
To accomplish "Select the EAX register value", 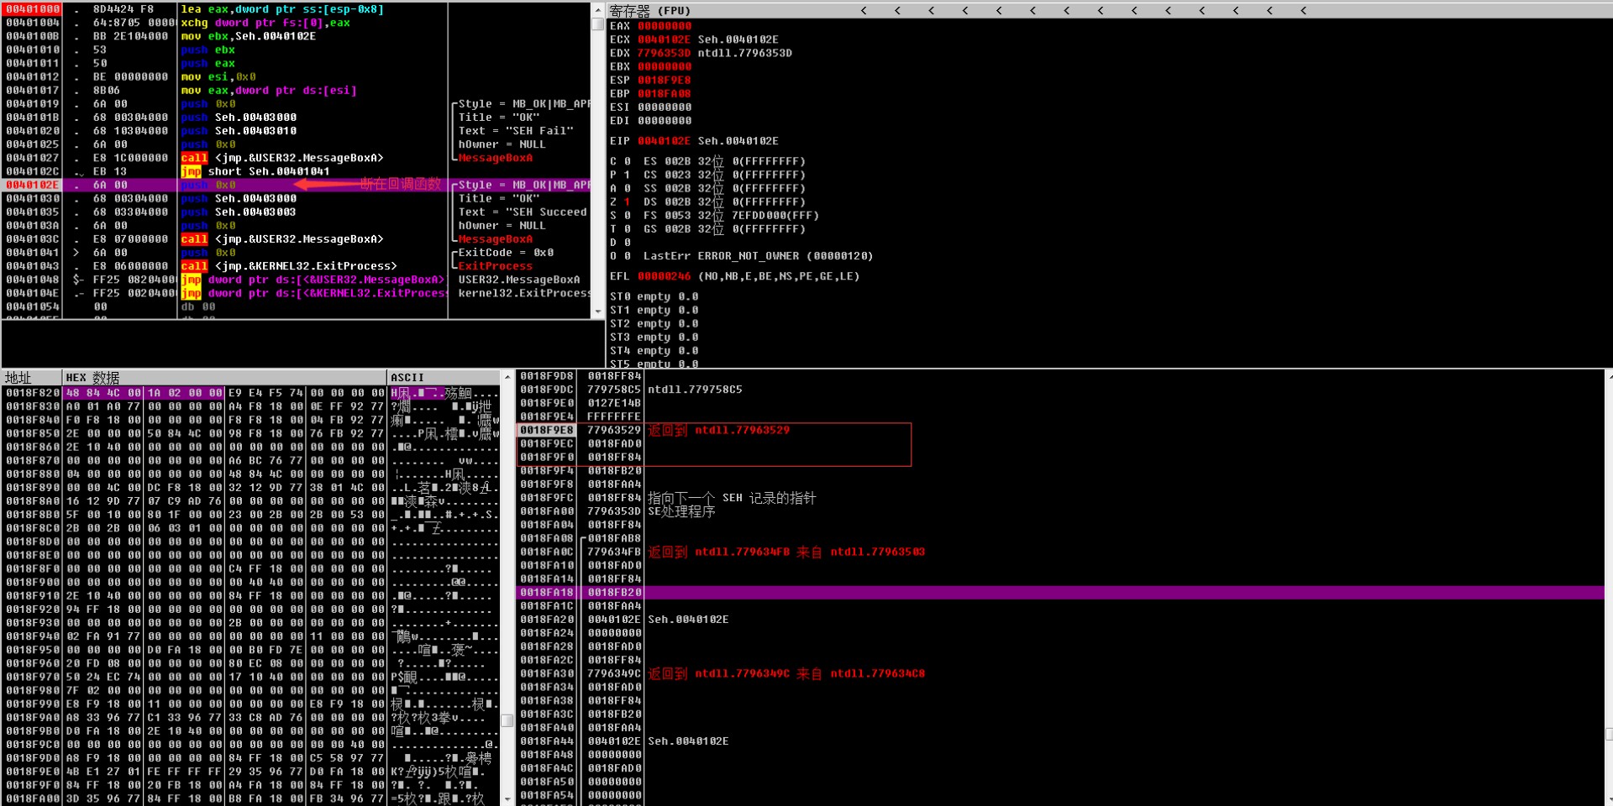I will [665, 26].
